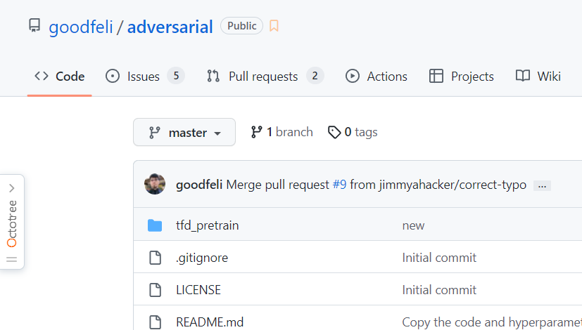Click the tfd_pretrain folder icon
Screen dimensions: 582x330
pyautogui.click(x=155, y=225)
